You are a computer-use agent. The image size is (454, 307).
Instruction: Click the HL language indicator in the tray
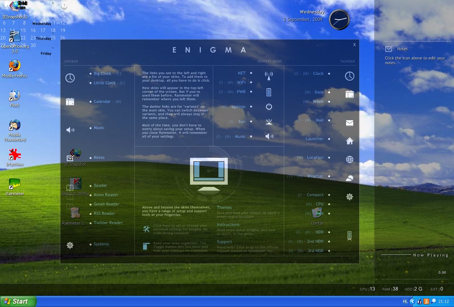tap(405, 301)
